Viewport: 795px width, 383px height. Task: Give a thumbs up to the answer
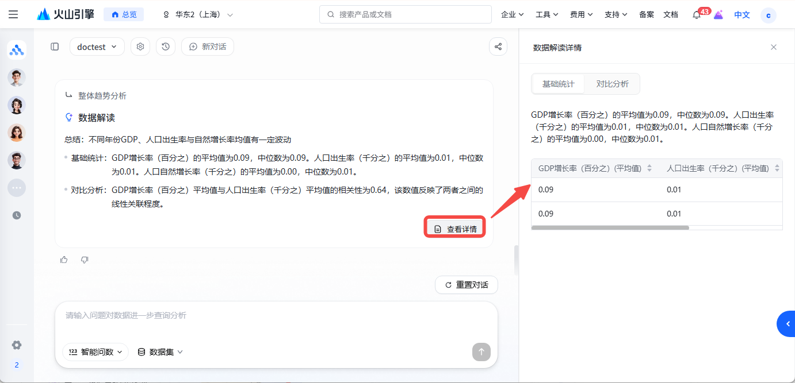[x=64, y=260]
